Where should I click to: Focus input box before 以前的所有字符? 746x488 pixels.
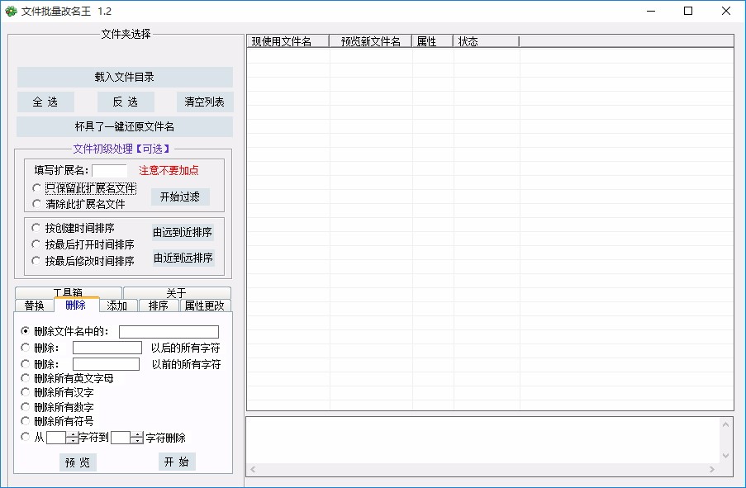click(106, 364)
